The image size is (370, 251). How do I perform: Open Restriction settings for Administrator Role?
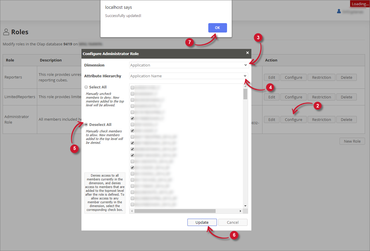(321, 119)
